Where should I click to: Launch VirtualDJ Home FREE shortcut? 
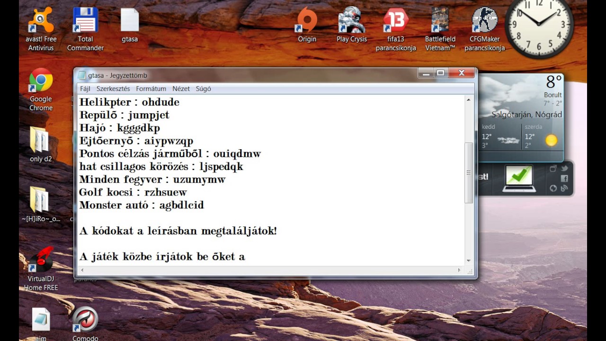41,269
